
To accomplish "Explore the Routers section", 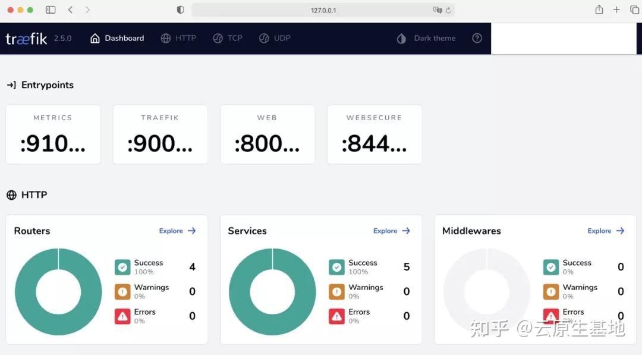I will pyautogui.click(x=177, y=231).
